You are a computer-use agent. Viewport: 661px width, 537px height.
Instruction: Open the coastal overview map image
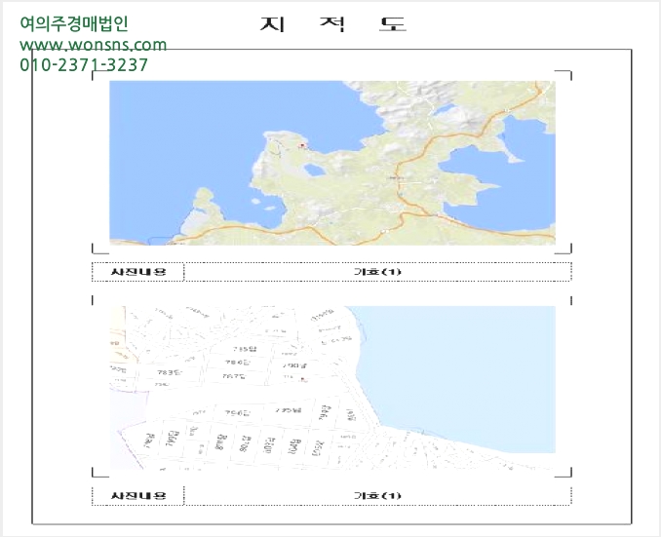click(x=332, y=163)
